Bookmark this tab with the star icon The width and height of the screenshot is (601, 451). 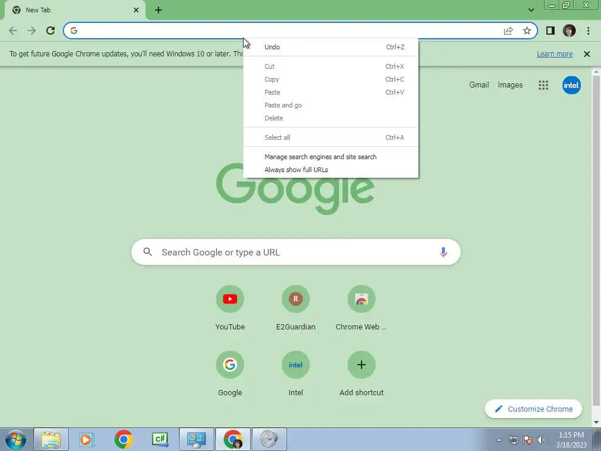[x=527, y=31]
